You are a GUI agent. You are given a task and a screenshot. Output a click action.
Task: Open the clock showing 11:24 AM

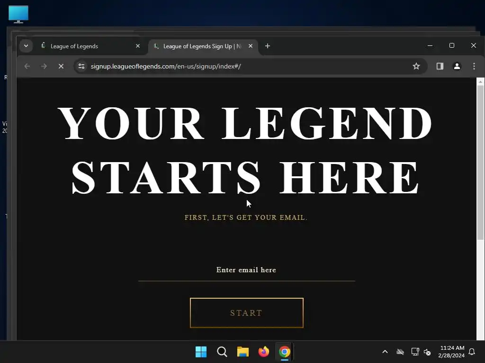451,352
